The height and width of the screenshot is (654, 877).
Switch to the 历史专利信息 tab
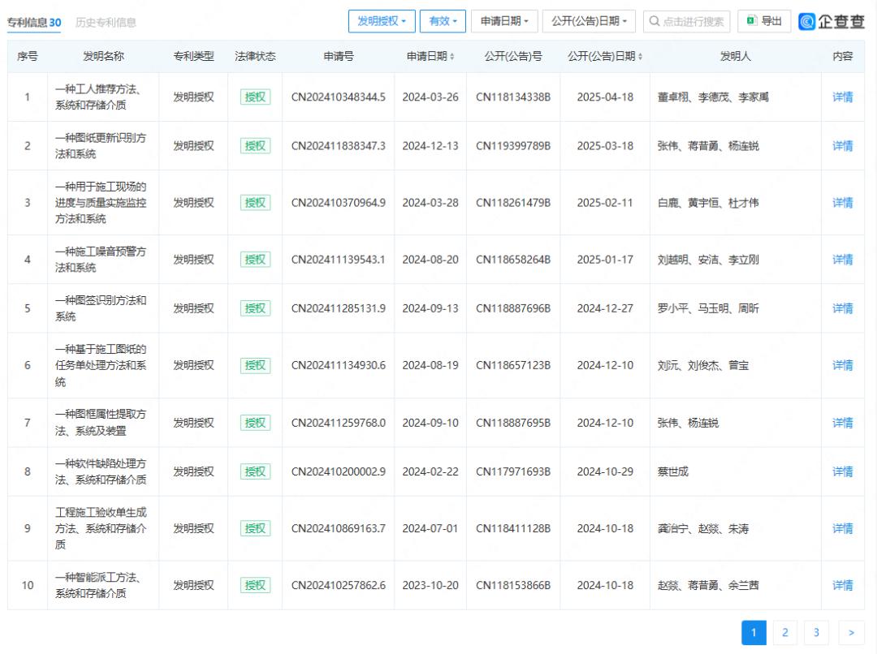pyautogui.click(x=106, y=23)
